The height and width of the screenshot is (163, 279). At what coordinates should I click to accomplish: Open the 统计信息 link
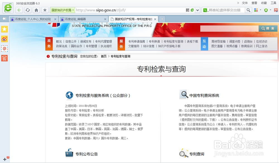point(149,46)
